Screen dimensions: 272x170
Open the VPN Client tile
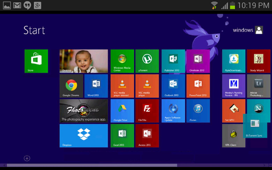234,136
